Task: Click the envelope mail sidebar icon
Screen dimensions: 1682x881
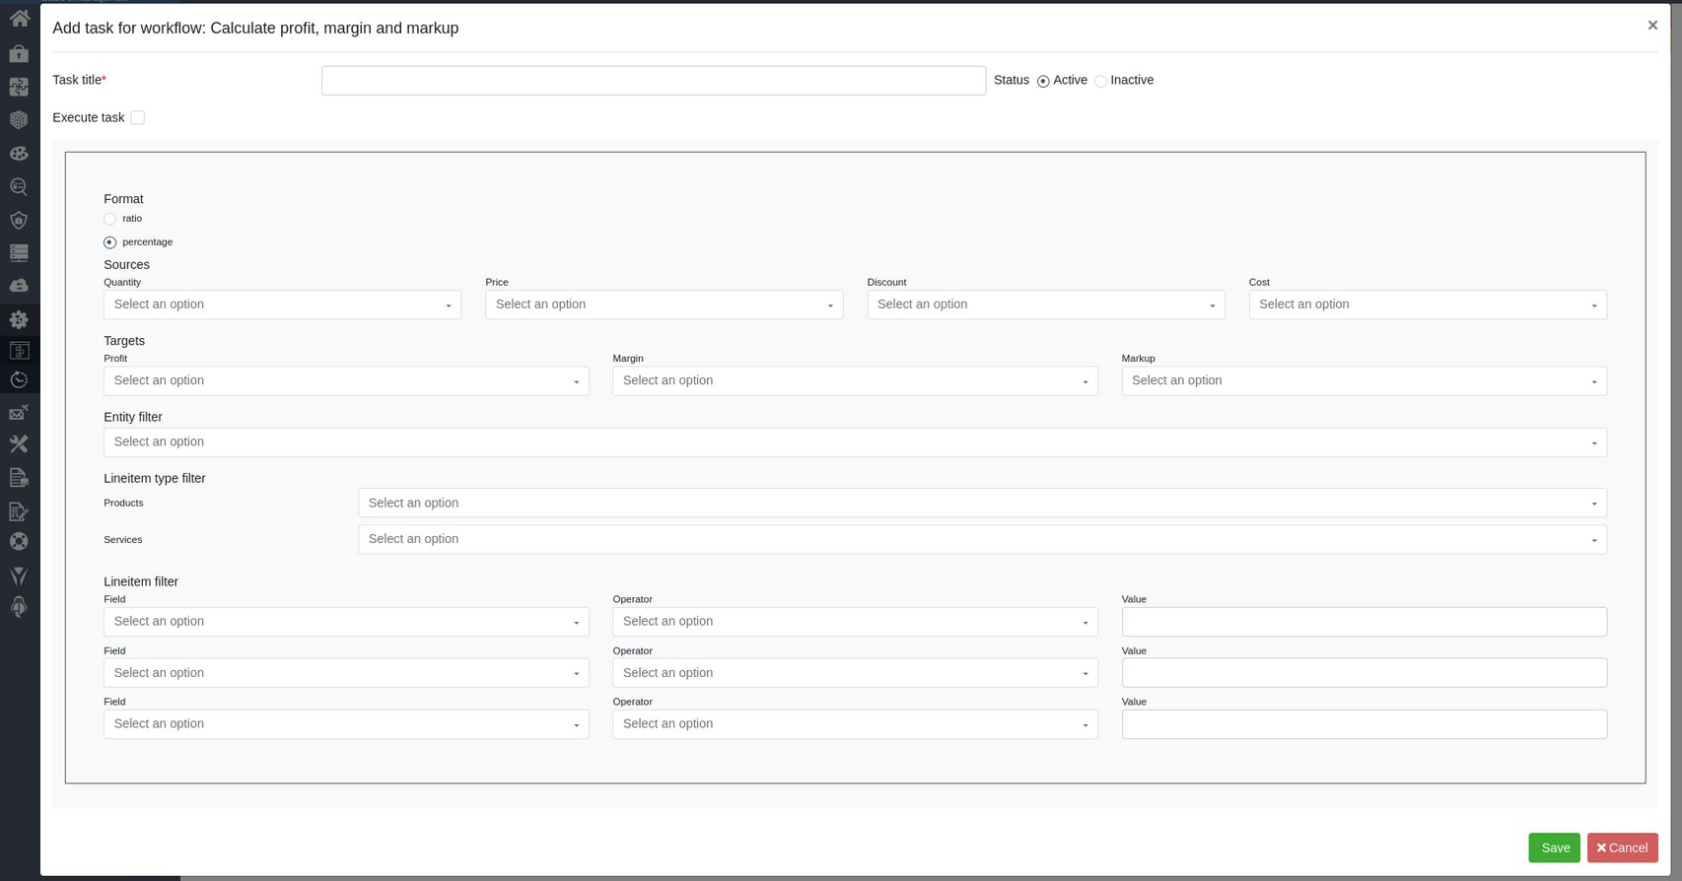Action: coord(19,413)
